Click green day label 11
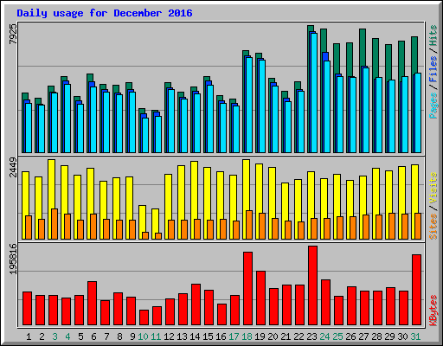 pyautogui.click(x=156, y=336)
